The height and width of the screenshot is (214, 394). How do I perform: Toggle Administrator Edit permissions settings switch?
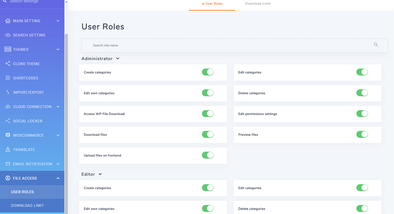362,114
